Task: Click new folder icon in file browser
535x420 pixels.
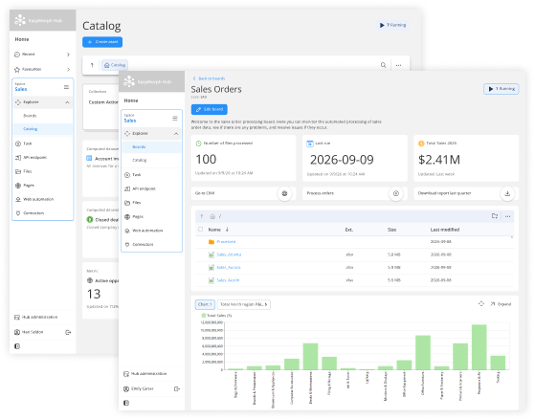Action: tap(495, 216)
